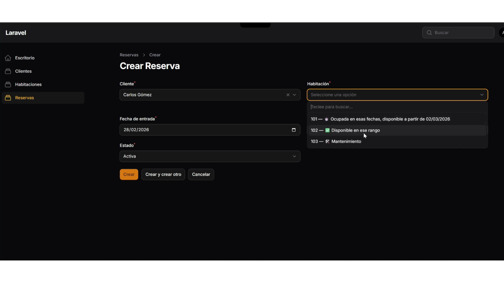The image size is (504, 283).
Task: Click the Cancelar button
Action: (201, 175)
